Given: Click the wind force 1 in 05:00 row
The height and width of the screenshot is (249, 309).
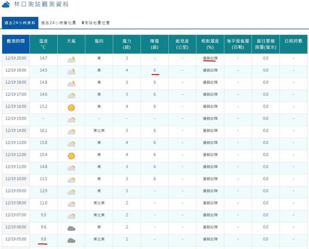Looking at the screenshot, I should click(x=127, y=239).
